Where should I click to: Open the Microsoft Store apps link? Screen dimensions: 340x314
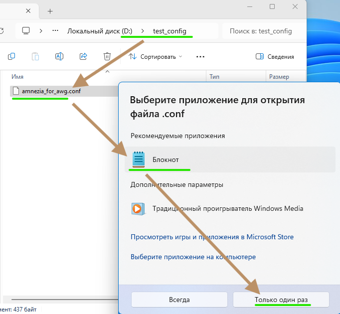(x=212, y=237)
